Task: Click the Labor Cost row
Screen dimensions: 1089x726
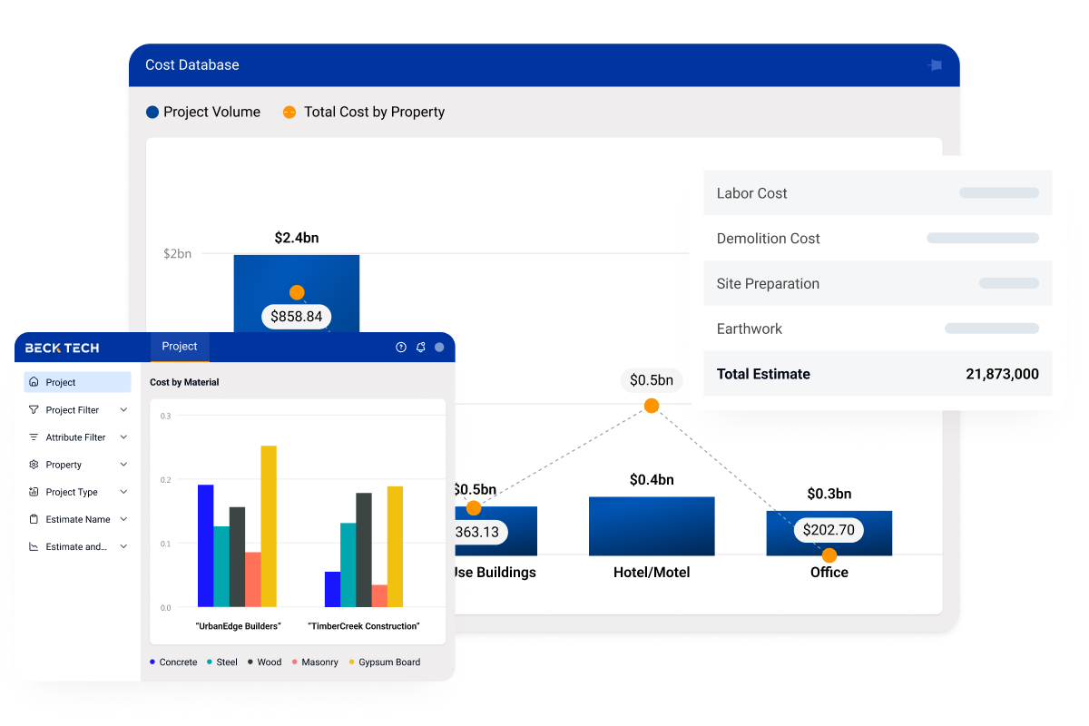Action: (878, 192)
